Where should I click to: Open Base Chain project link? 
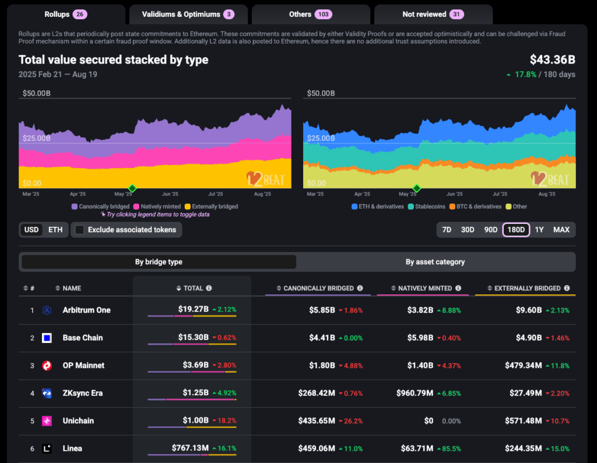click(83, 338)
